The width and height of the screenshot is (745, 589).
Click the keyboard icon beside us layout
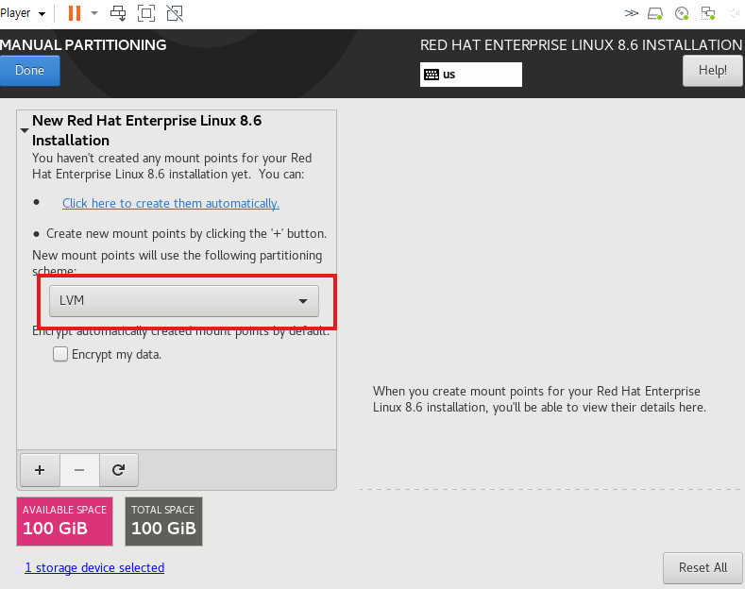point(432,75)
